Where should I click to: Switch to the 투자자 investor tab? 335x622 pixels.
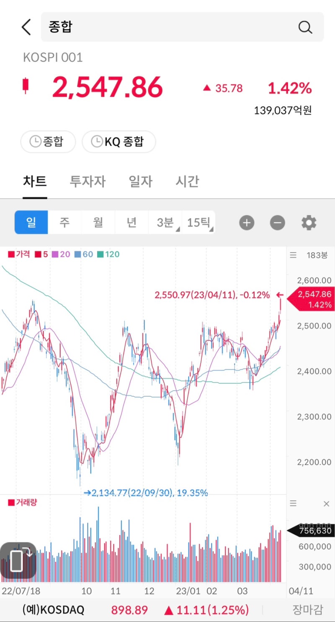point(88,181)
